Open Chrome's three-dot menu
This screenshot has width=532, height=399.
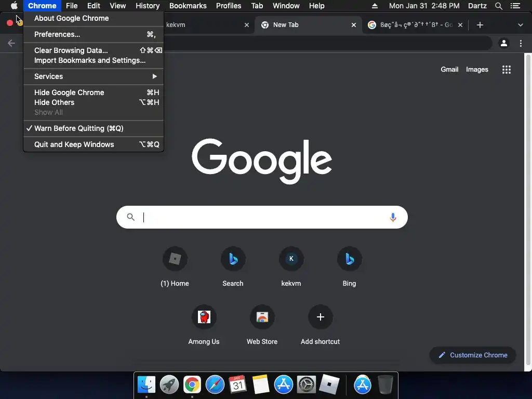[x=521, y=43]
